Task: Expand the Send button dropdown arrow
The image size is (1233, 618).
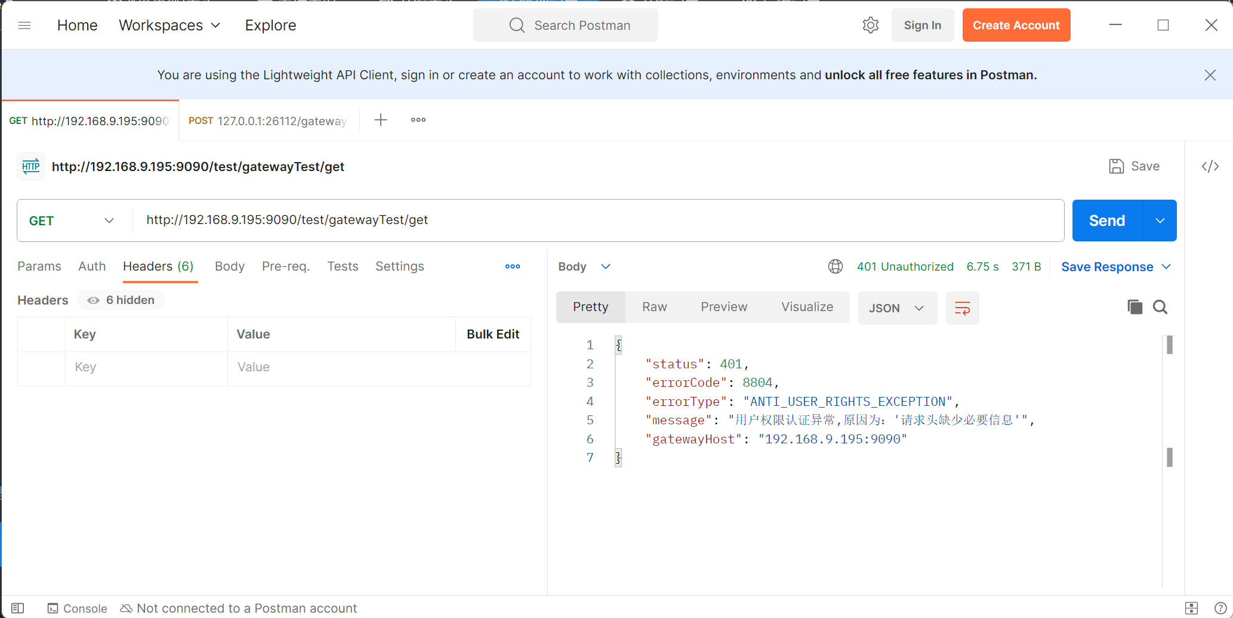Action: coord(1160,221)
